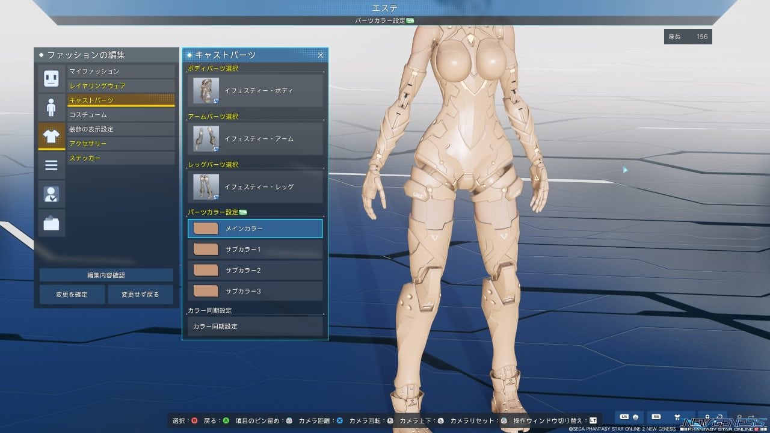Click the カラー同期設定 section heading
This screenshot has width=770, height=433.
[209, 310]
